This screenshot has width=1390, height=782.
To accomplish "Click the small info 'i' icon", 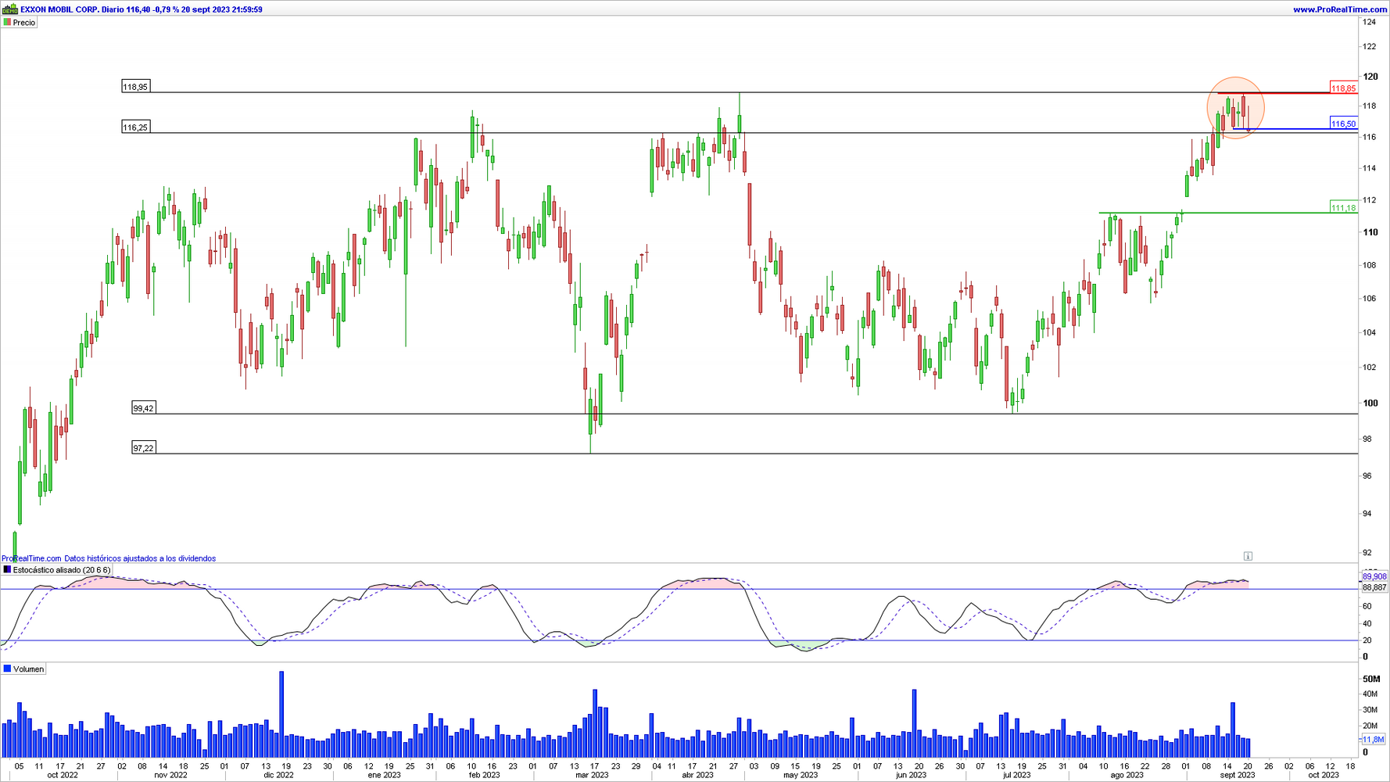I will click(x=1248, y=556).
